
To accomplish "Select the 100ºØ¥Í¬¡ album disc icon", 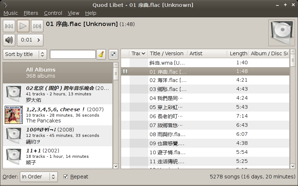I will (x=14, y=136).
